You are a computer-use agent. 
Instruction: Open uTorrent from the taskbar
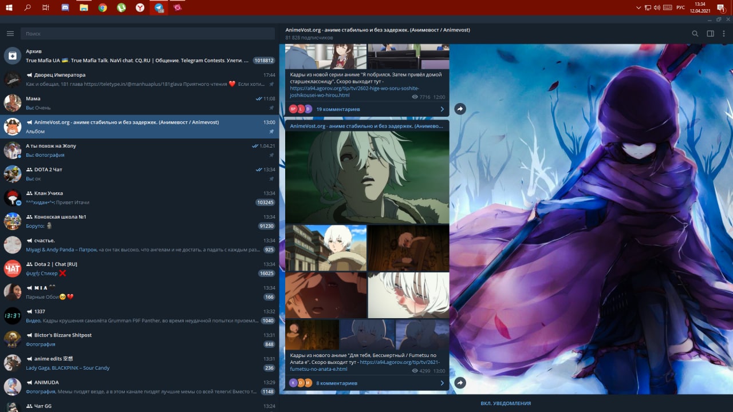coord(121,7)
